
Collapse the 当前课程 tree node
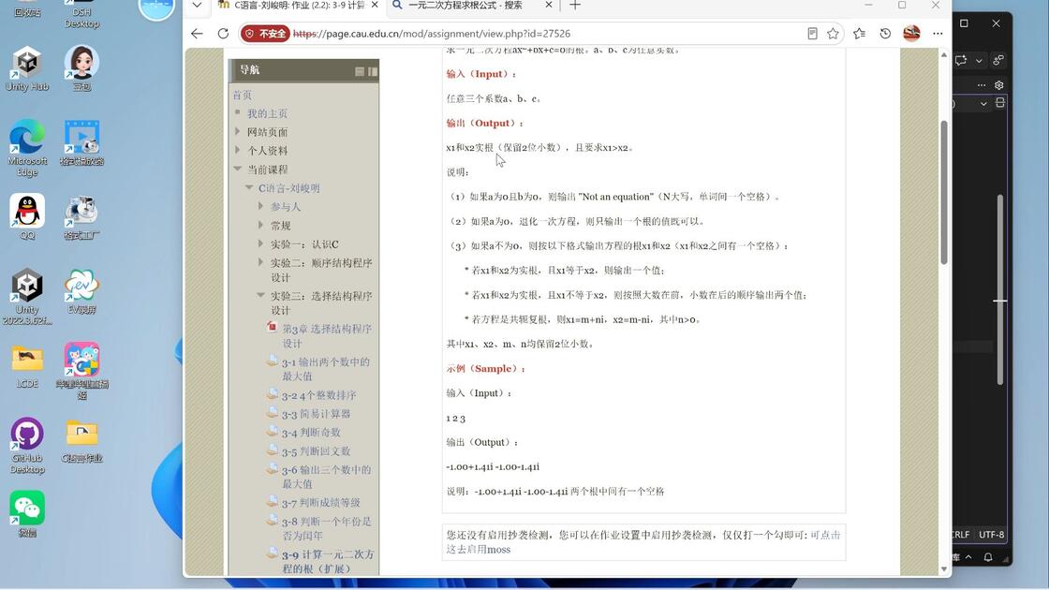click(x=238, y=170)
